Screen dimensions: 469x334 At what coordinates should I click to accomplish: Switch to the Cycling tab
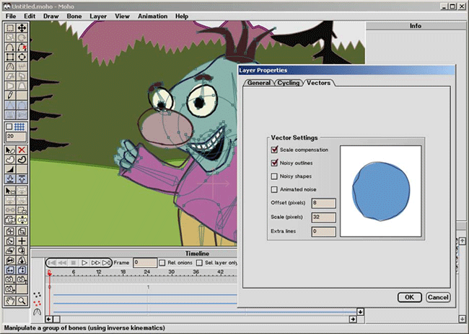point(289,83)
